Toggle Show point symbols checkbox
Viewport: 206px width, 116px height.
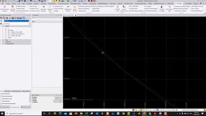click(1, 96)
